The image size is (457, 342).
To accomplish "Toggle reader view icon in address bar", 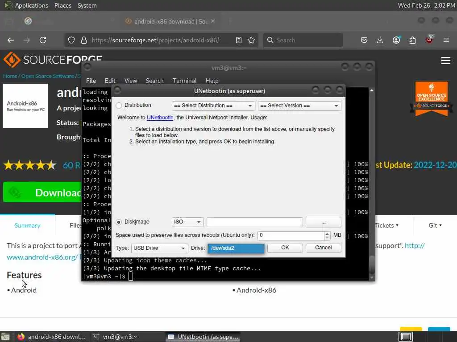I will 239,40.
